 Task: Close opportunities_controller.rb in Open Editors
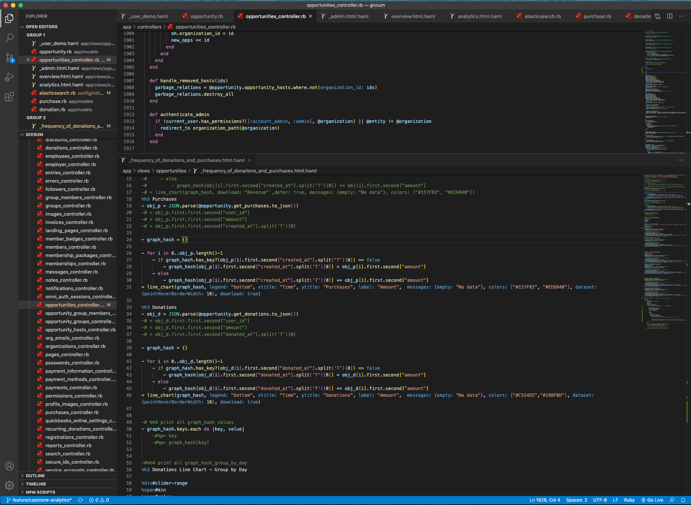click(28, 60)
